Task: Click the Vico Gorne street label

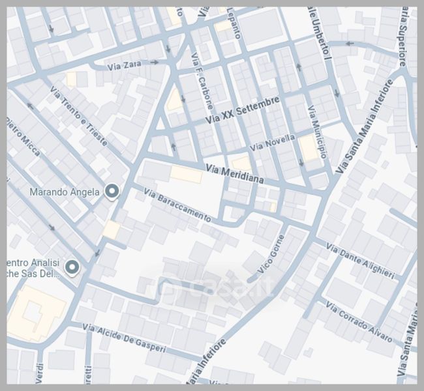Action: 273,253
